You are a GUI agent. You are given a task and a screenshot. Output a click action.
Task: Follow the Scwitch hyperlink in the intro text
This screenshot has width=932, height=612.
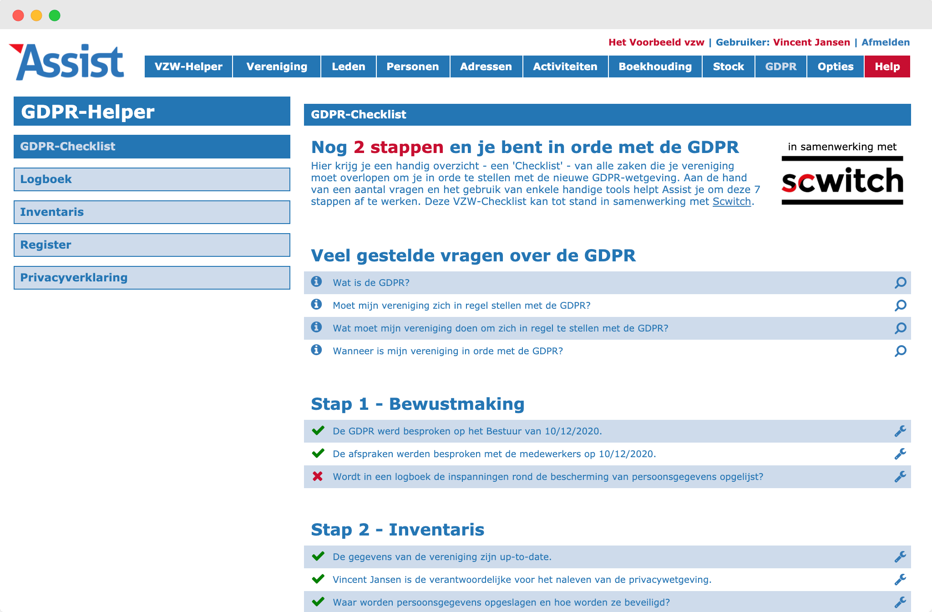731,201
